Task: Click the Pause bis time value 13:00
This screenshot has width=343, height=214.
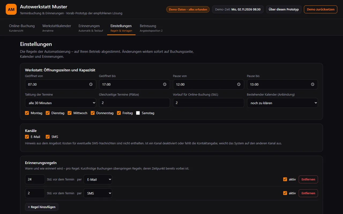Action: coord(254,85)
